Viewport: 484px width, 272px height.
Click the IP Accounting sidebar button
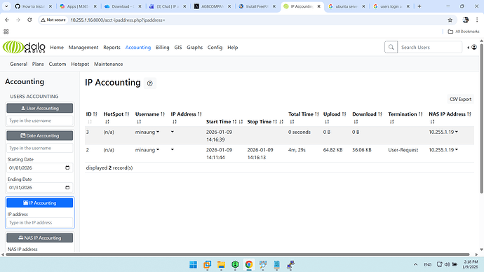click(40, 203)
